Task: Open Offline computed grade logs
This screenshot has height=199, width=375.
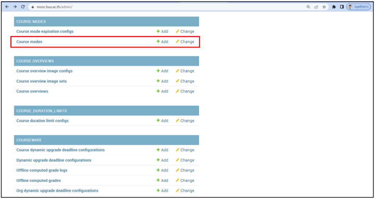Action: (x=42, y=170)
